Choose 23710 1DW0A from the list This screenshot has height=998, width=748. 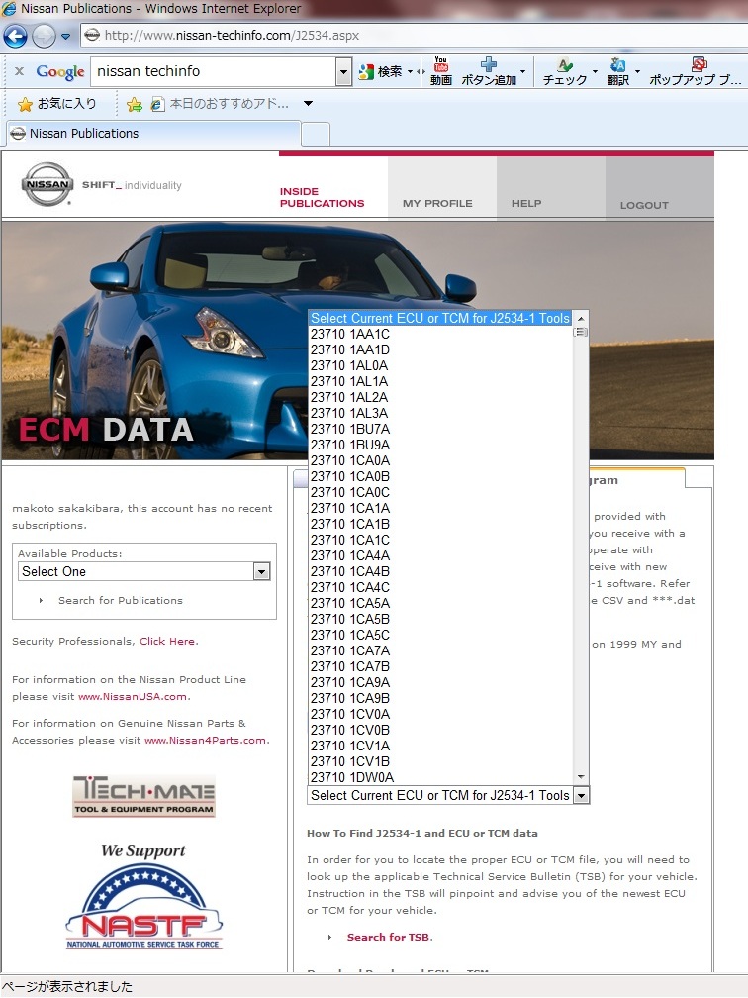440,778
